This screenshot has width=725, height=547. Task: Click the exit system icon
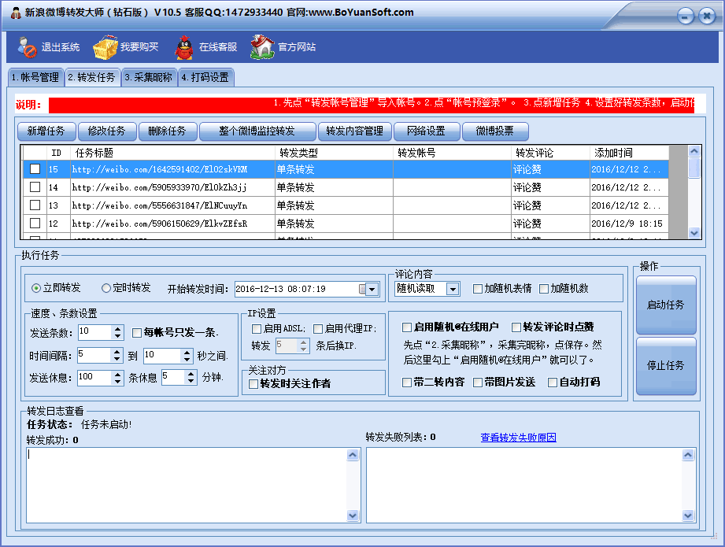pyautogui.click(x=27, y=46)
